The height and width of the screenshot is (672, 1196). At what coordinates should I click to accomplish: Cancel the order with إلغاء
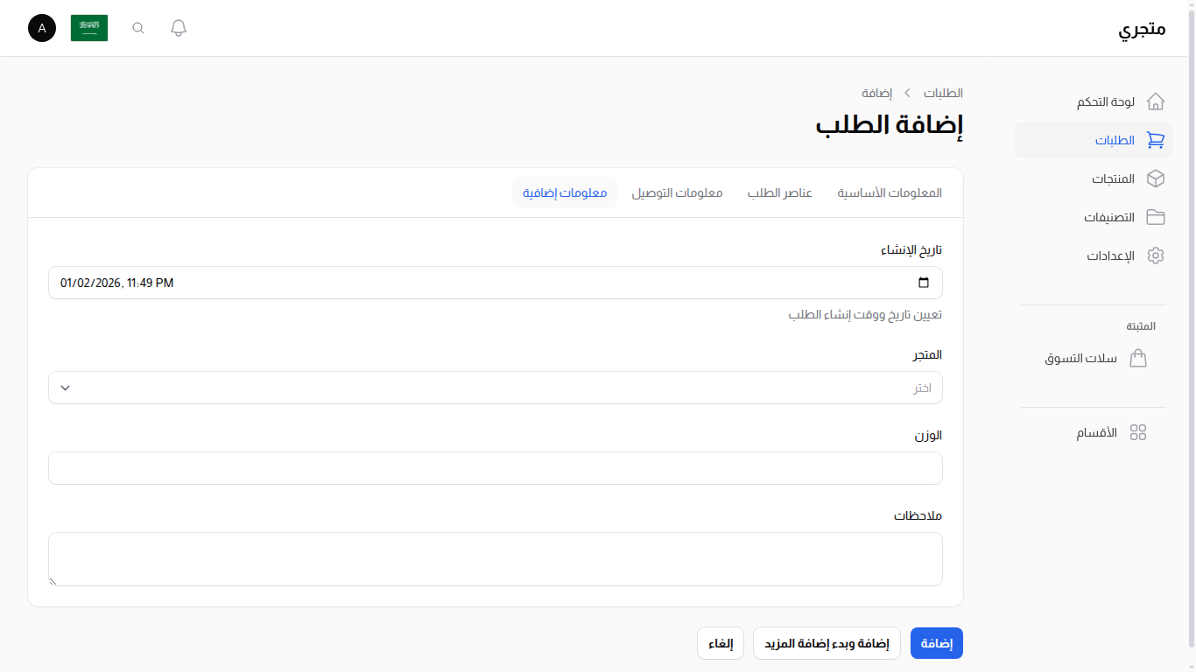720,642
